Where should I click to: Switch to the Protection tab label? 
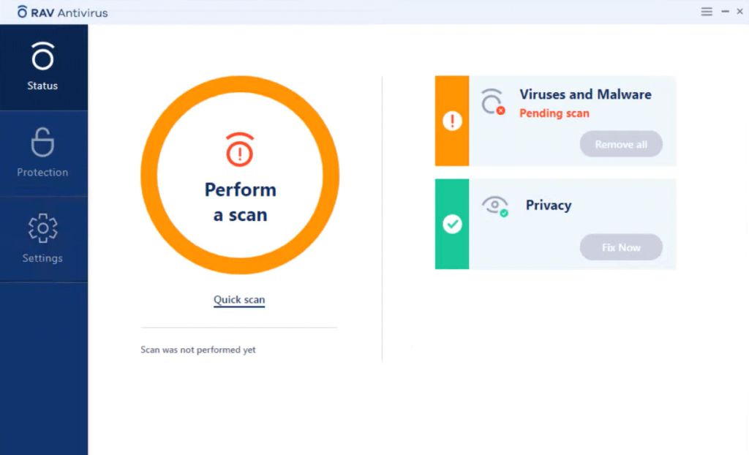pos(42,173)
